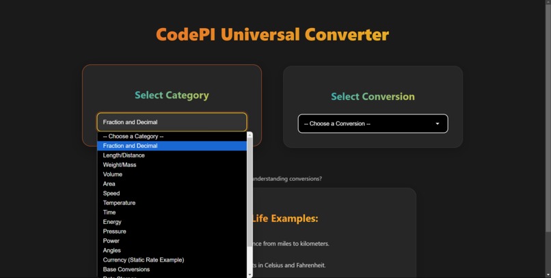Select Currency (Static Rate Example) option
Viewport: 551px width, 278px height.
(x=172, y=260)
